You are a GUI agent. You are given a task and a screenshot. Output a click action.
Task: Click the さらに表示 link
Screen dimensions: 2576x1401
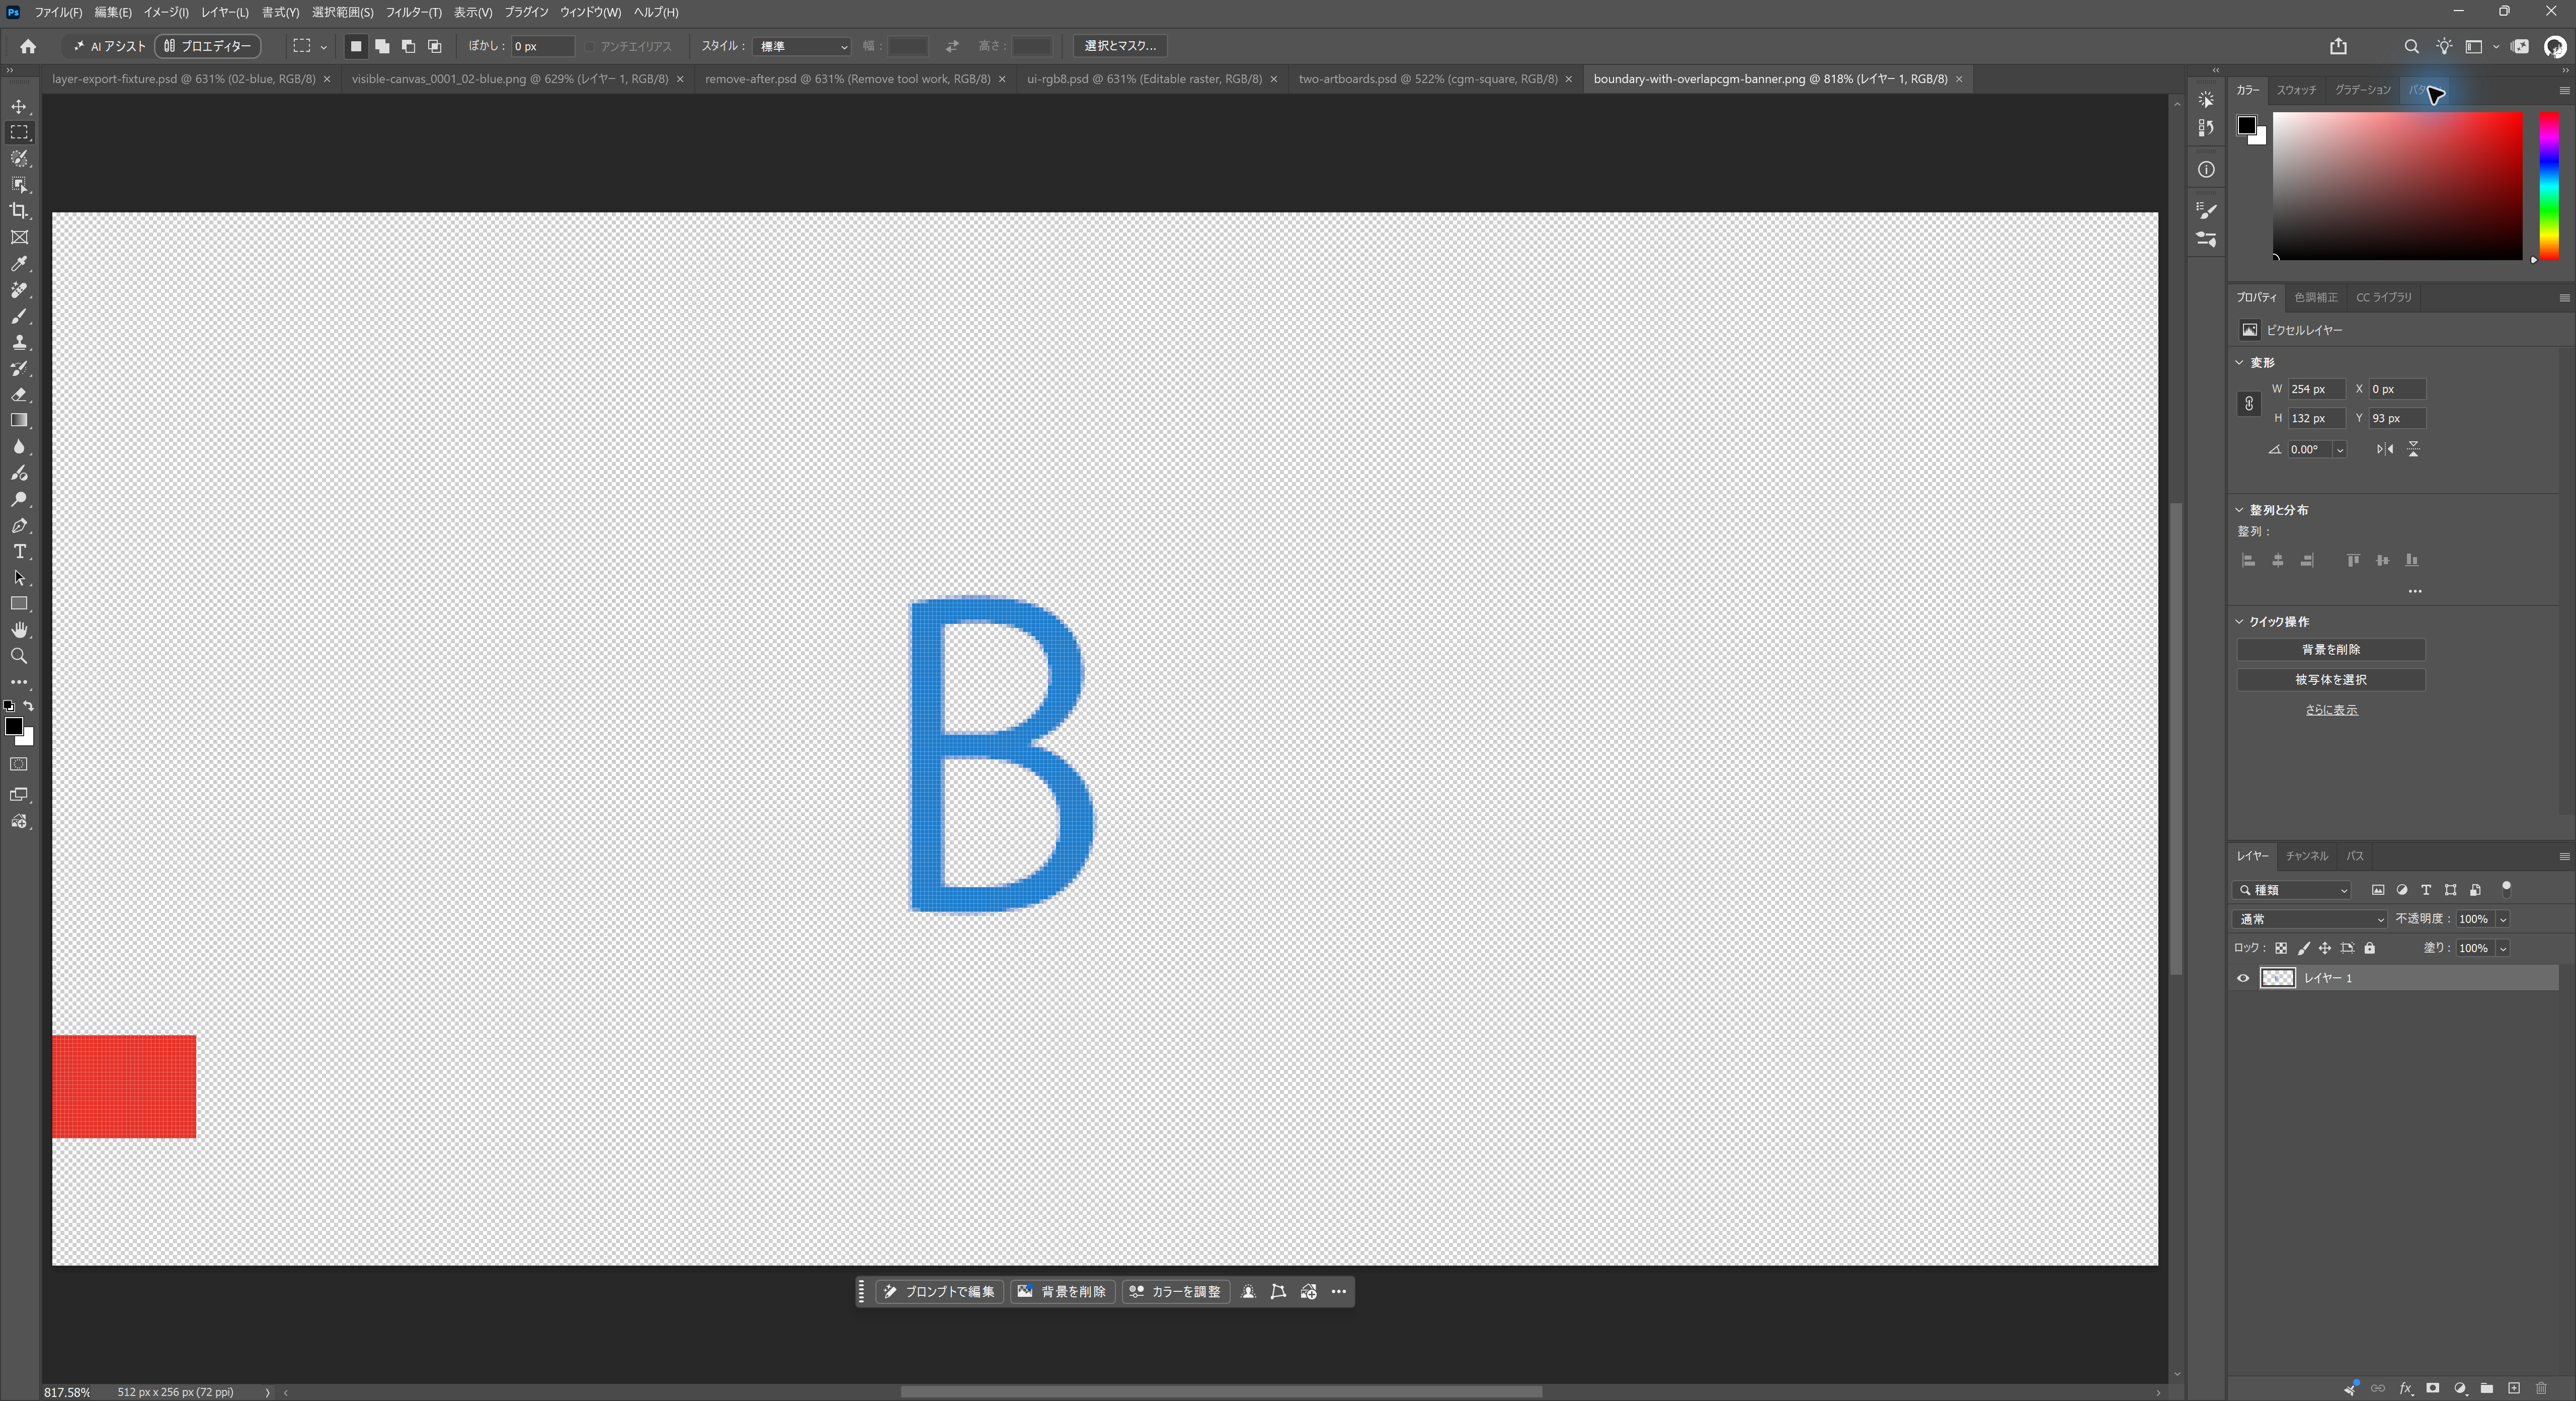click(x=2331, y=710)
